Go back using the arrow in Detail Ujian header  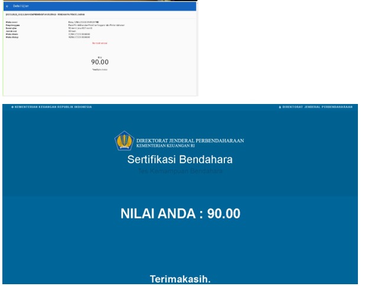(x=7, y=6)
